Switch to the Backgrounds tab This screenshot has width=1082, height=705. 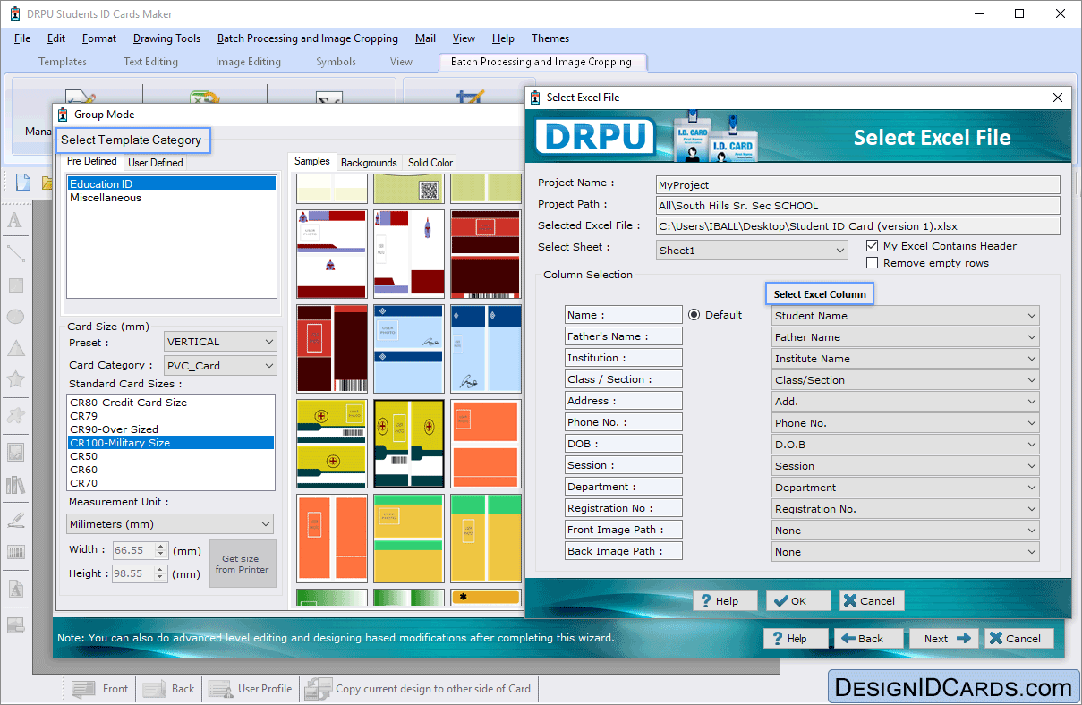[369, 163]
